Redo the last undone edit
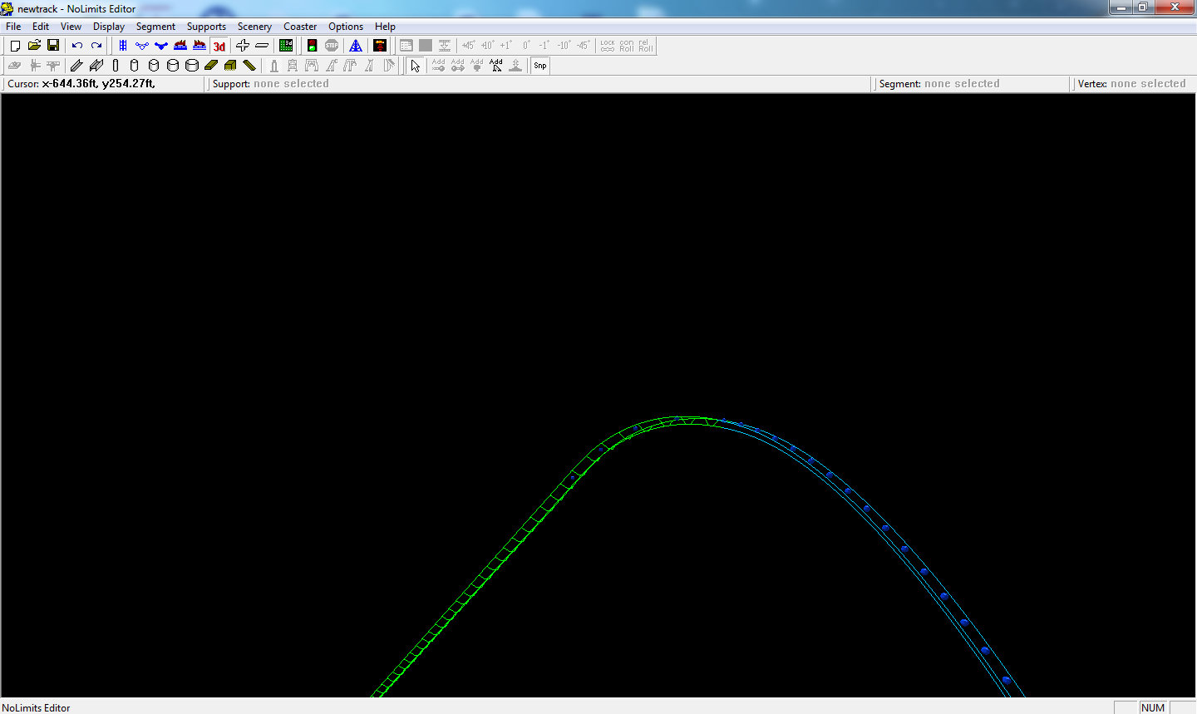The image size is (1197, 714). 96,46
